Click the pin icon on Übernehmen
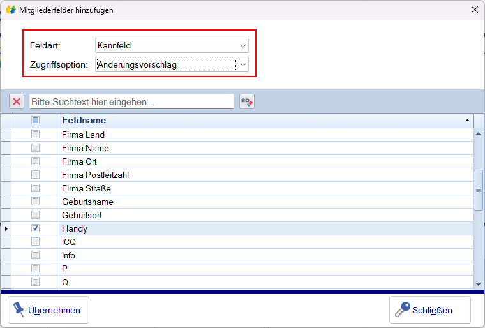Screen dimensions: 485x328 tap(19, 310)
